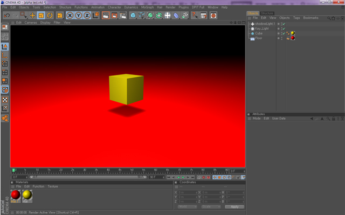The width and height of the screenshot is (345, 215).
Task: Click the World coordinate system icon
Action: tap(96, 16)
